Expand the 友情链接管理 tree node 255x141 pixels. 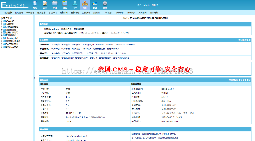[1, 27]
